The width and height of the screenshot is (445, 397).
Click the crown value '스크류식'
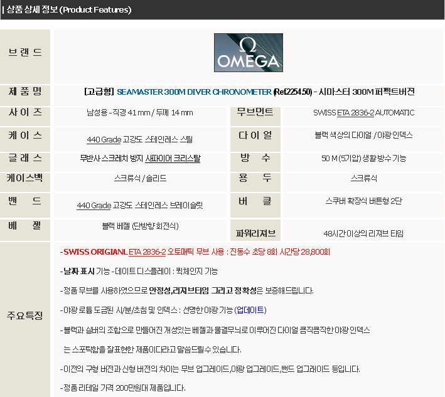tap(364, 178)
